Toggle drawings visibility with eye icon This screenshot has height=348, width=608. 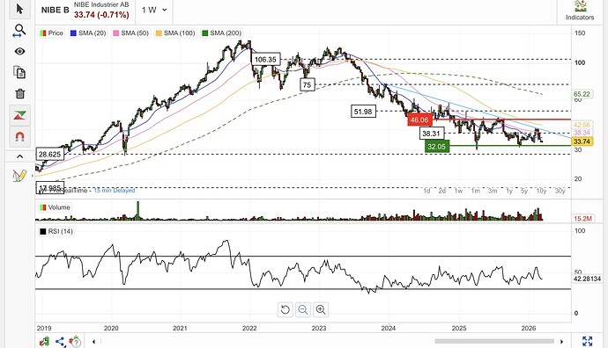pos(19,52)
